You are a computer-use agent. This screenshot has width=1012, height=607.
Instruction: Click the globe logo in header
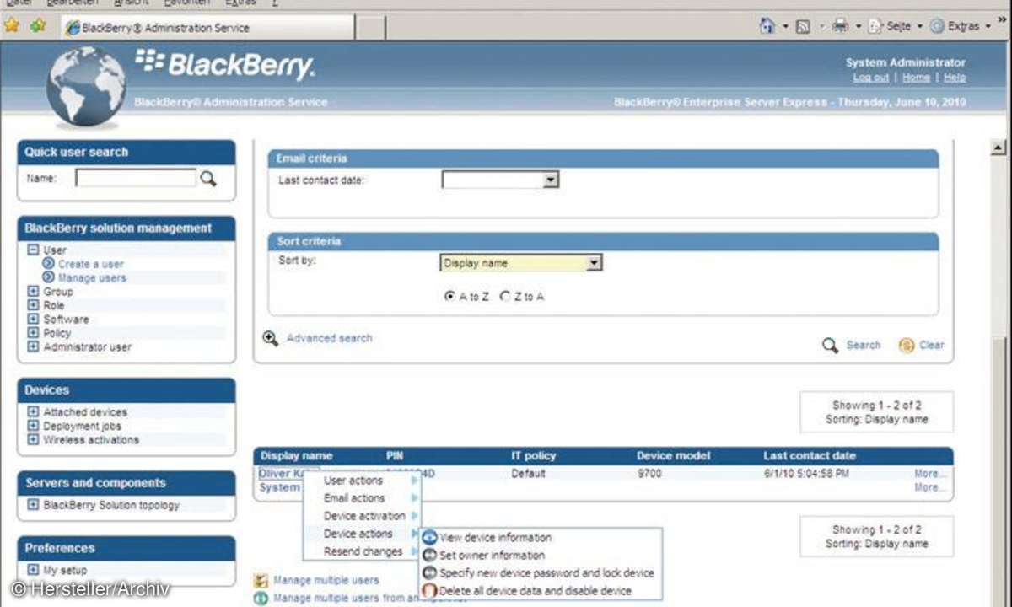coord(85,86)
